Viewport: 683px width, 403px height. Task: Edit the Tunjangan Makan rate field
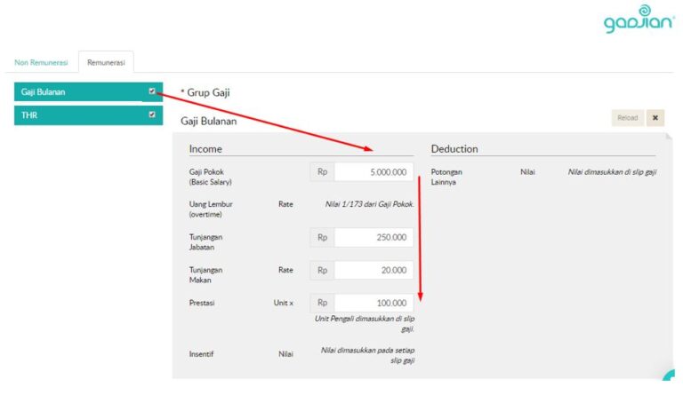374,270
